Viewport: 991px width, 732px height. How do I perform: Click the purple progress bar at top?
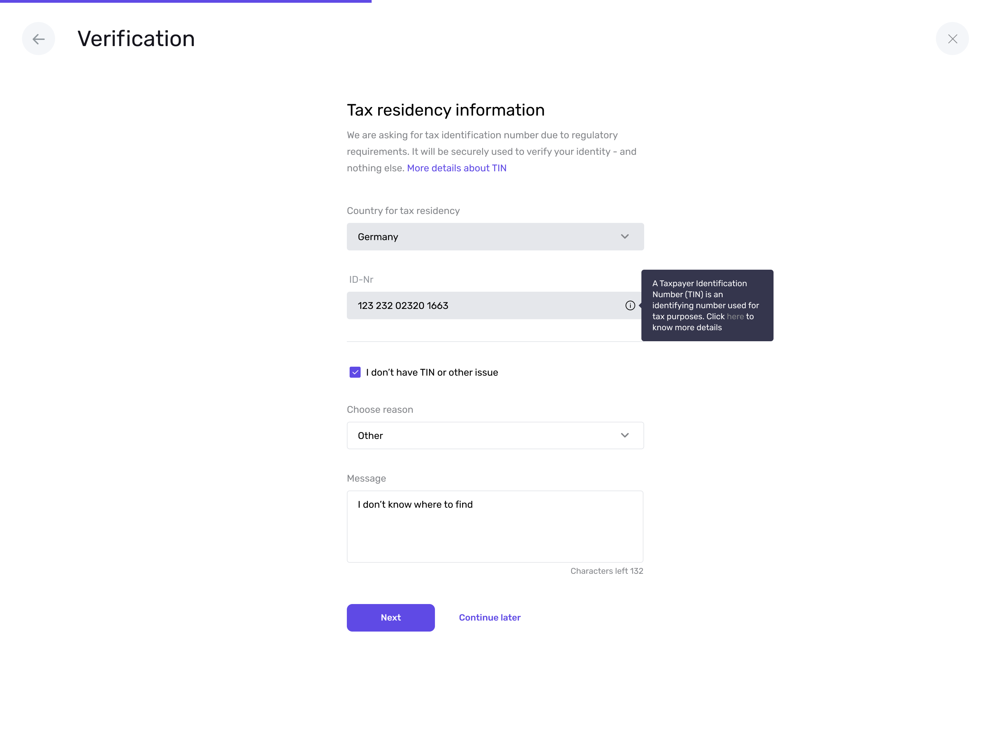coord(186,1)
